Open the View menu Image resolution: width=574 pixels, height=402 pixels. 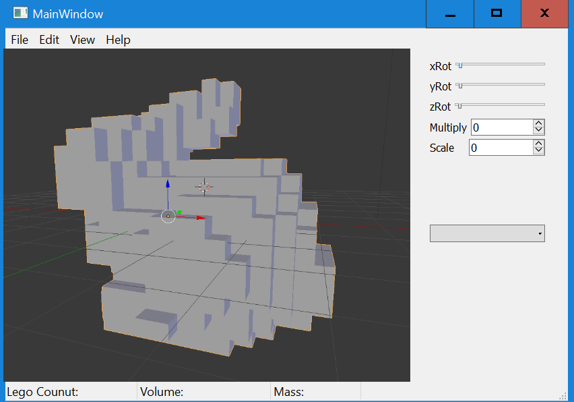click(x=82, y=40)
